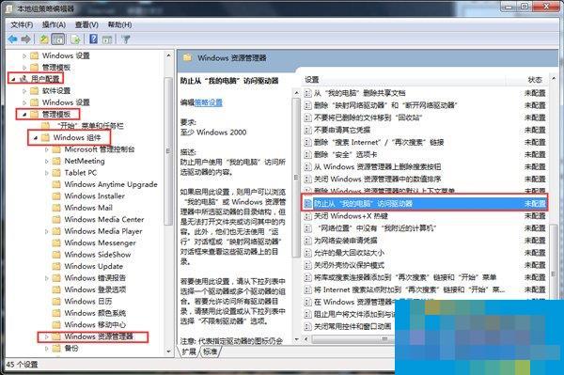
Task: Click policy icon of 关闭 Windows+X 热键
Action: tap(307, 216)
